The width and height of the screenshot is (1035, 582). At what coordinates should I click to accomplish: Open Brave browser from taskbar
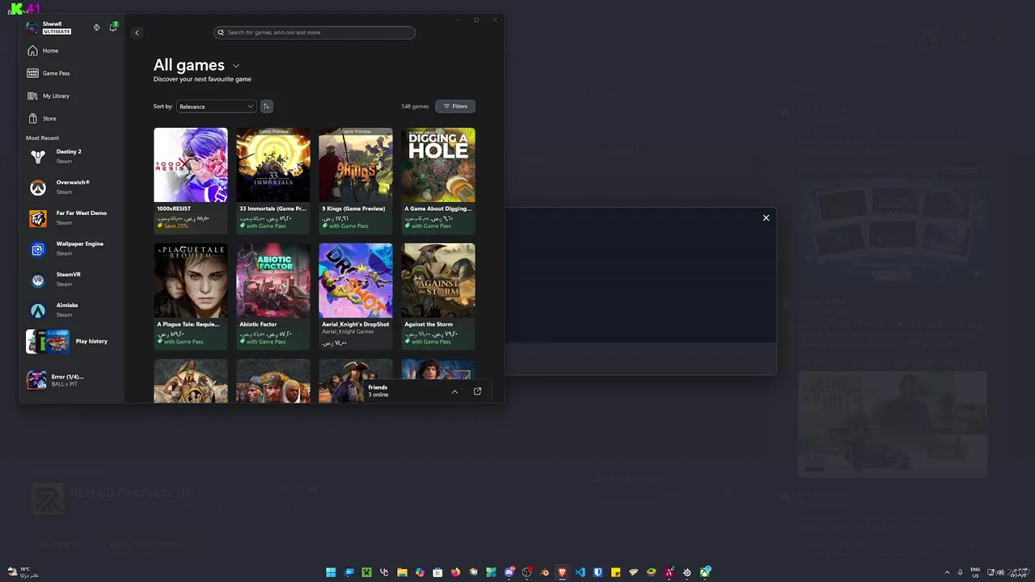tap(562, 572)
